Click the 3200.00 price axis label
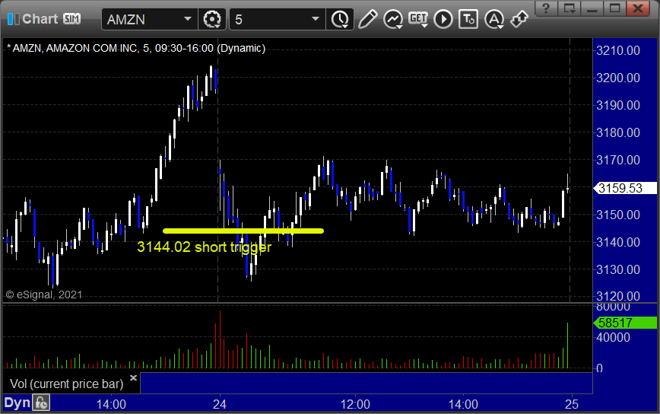This screenshot has width=660, height=414. 618,78
